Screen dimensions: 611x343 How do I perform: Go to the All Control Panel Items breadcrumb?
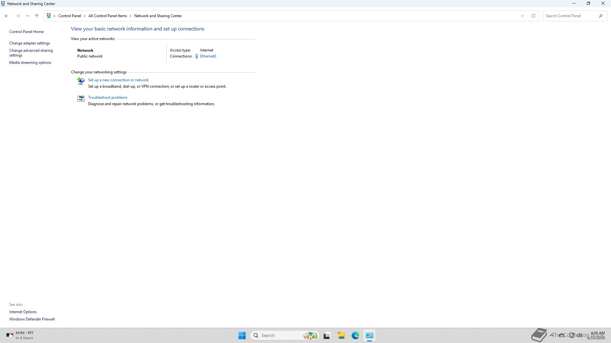tap(108, 16)
